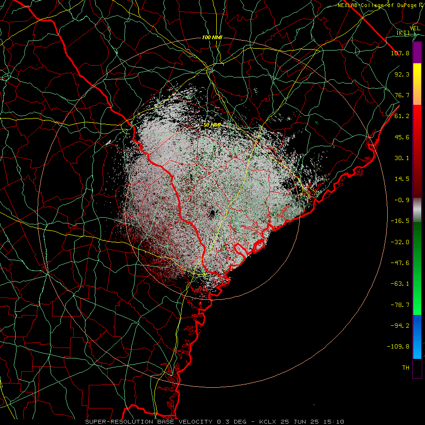Click the 30.1 scale value
The image size is (425, 425).
(402, 158)
